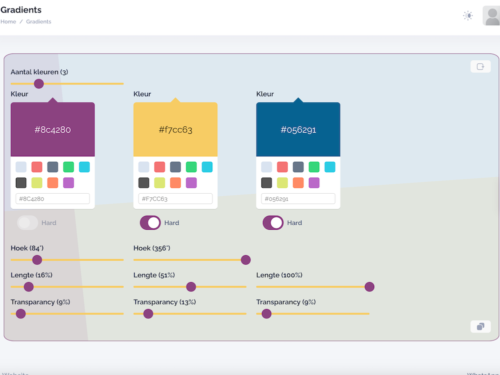
Task: Select the green swatch in the yellow color picker
Action: [x=191, y=167]
